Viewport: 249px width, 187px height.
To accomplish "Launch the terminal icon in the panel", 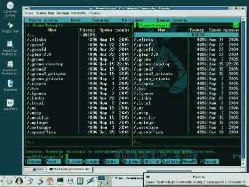I will [60, 180].
